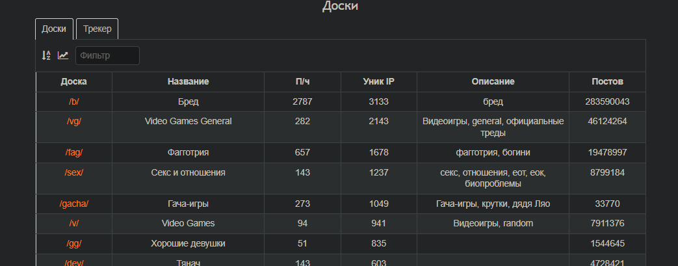Image resolution: width=678 pixels, height=266 pixels.
Task: Click the Постов column header
Action: [x=607, y=82]
